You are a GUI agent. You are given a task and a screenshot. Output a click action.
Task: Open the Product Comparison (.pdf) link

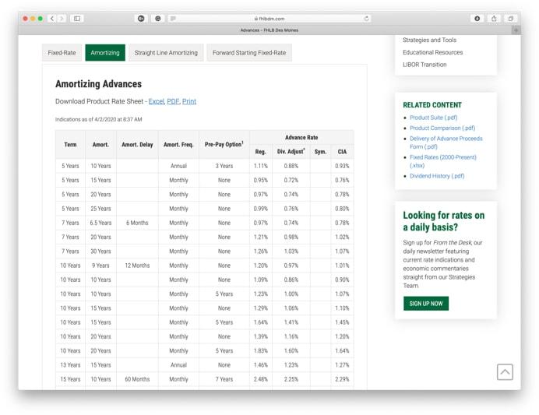442,128
